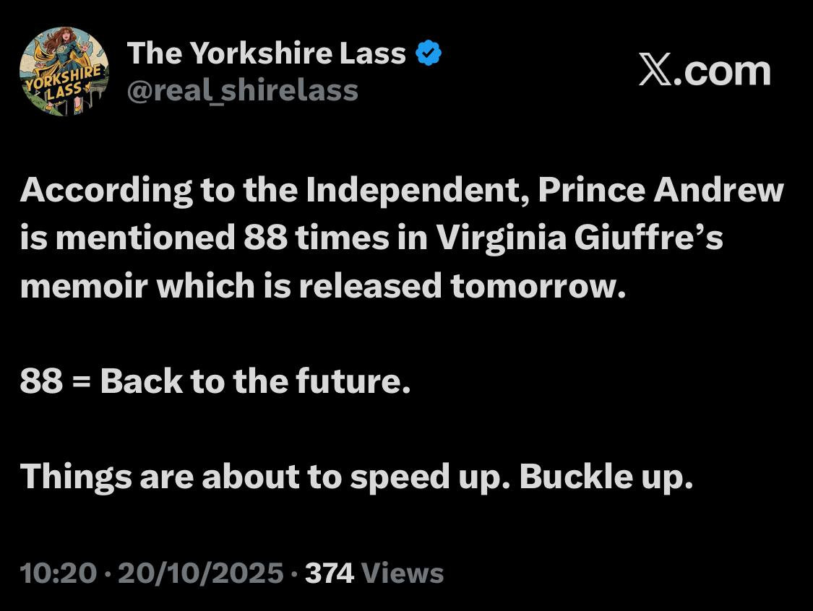813x611 pixels.
Task: Click the blue verified checkmark badge
Action: (x=429, y=53)
